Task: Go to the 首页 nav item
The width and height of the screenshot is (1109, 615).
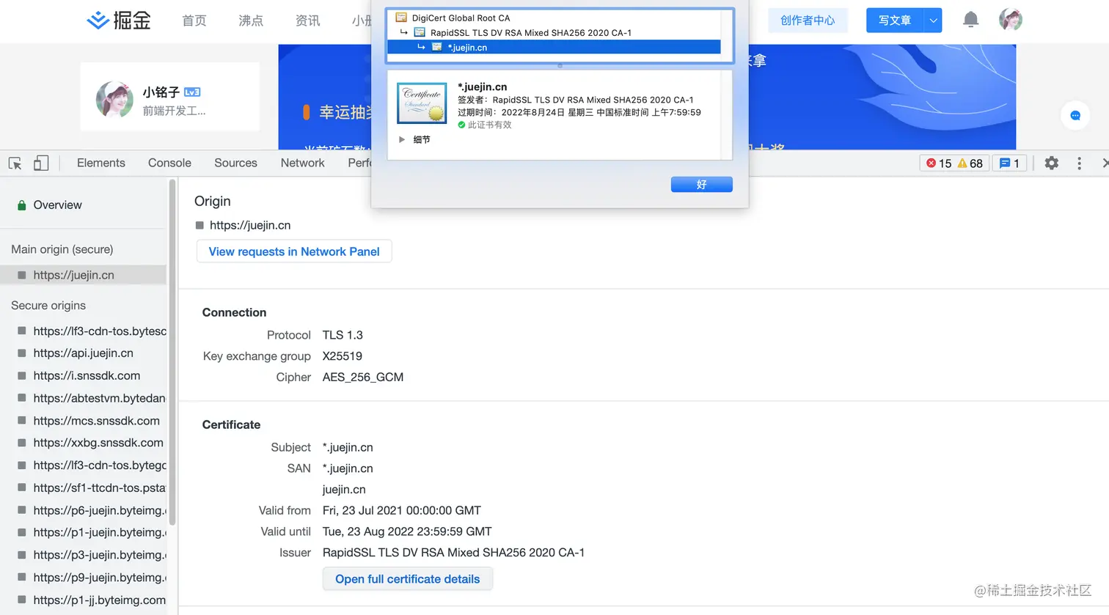Action: (194, 21)
